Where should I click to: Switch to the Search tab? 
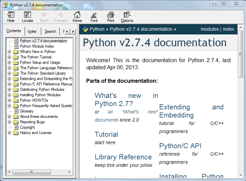click(x=50, y=31)
